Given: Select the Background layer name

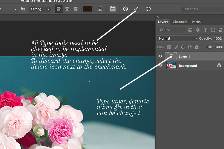Looking at the screenshot, I should [188, 66].
